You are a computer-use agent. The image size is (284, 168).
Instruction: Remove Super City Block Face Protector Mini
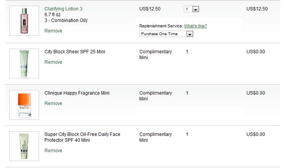click(53, 151)
